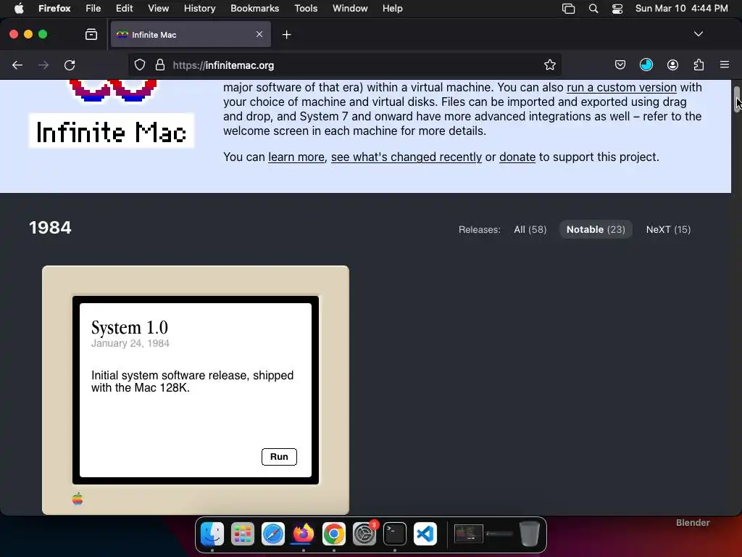This screenshot has height=557, width=742.
Task: Open the History menu
Action: point(199,8)
